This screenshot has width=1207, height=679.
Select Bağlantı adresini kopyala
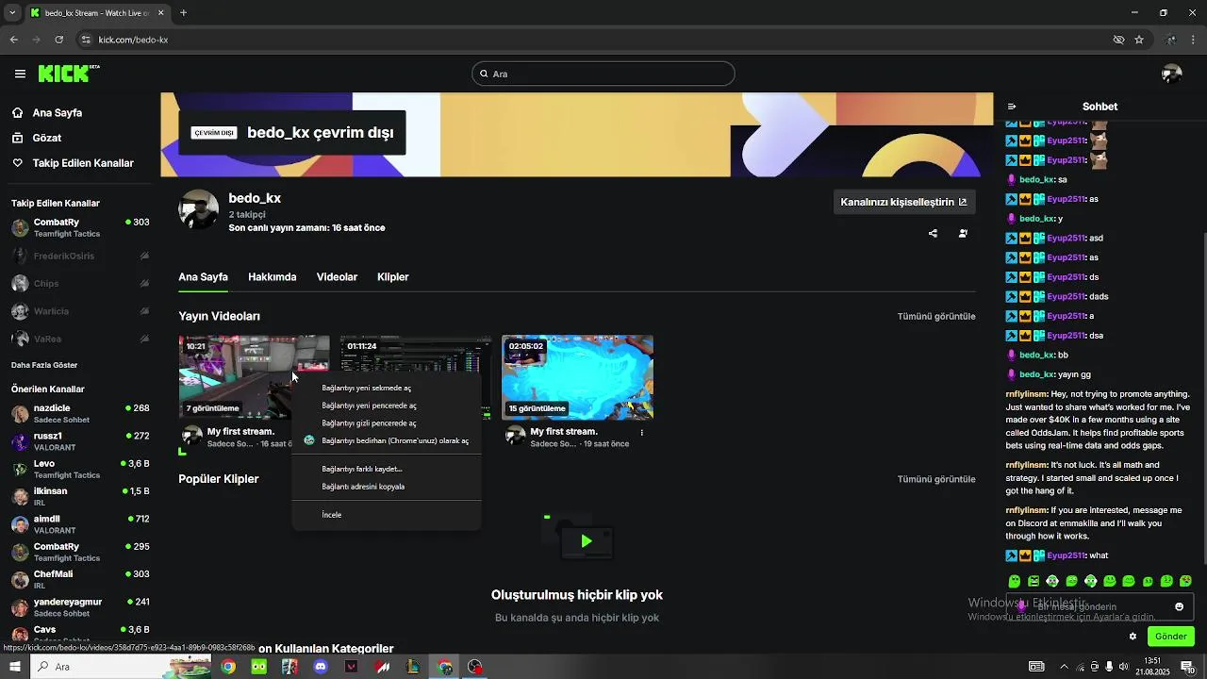click(363, 487)
